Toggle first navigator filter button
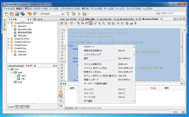The width and height of the screenshot is (189, 117). (17, 107)
